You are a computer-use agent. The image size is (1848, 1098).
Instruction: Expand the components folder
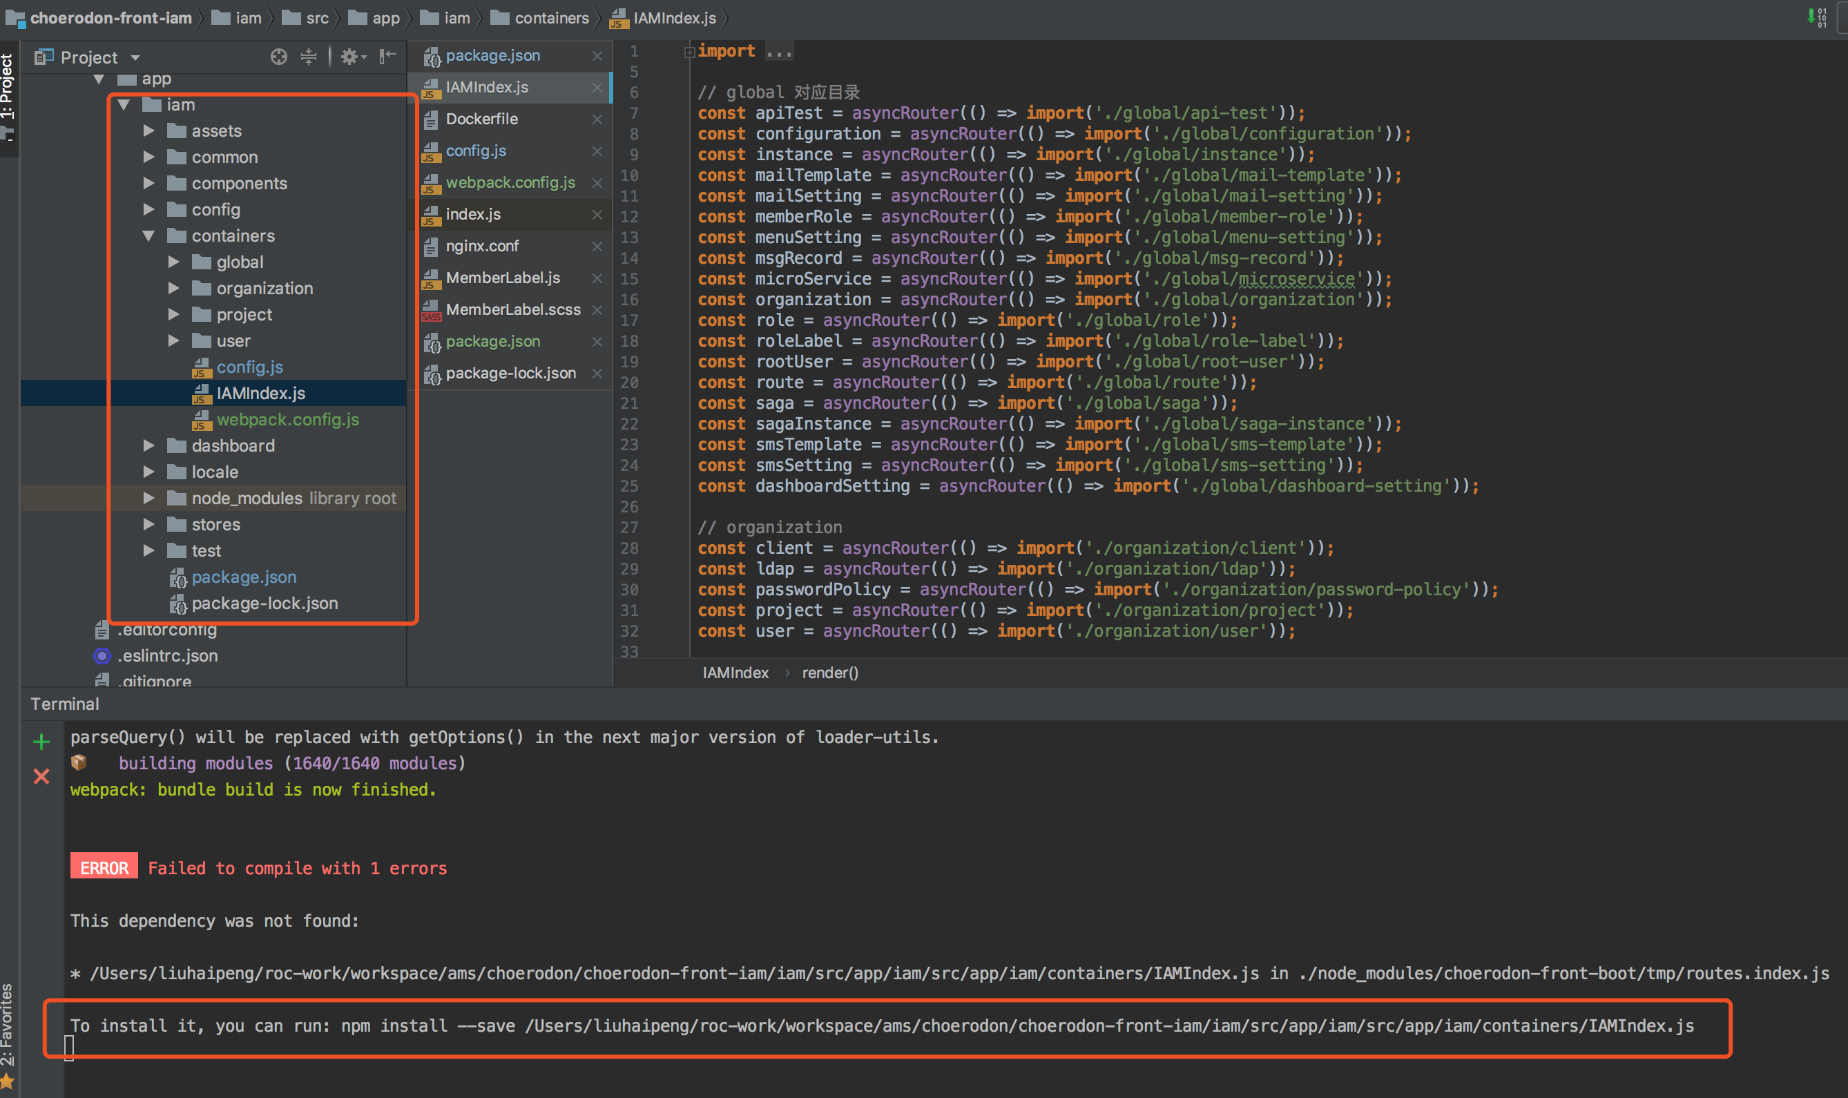pyautogui.click(x=148, y=183)
